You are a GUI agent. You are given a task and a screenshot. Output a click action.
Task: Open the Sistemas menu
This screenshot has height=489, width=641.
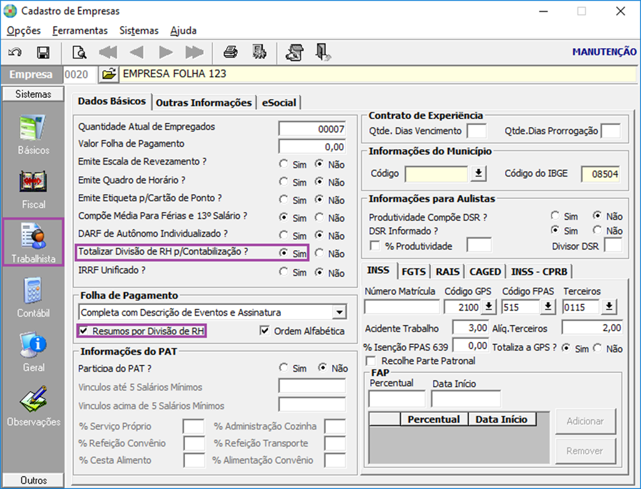coord(139,31)
